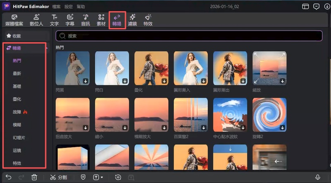Click the marker shield icon

(x=83, y=177)
